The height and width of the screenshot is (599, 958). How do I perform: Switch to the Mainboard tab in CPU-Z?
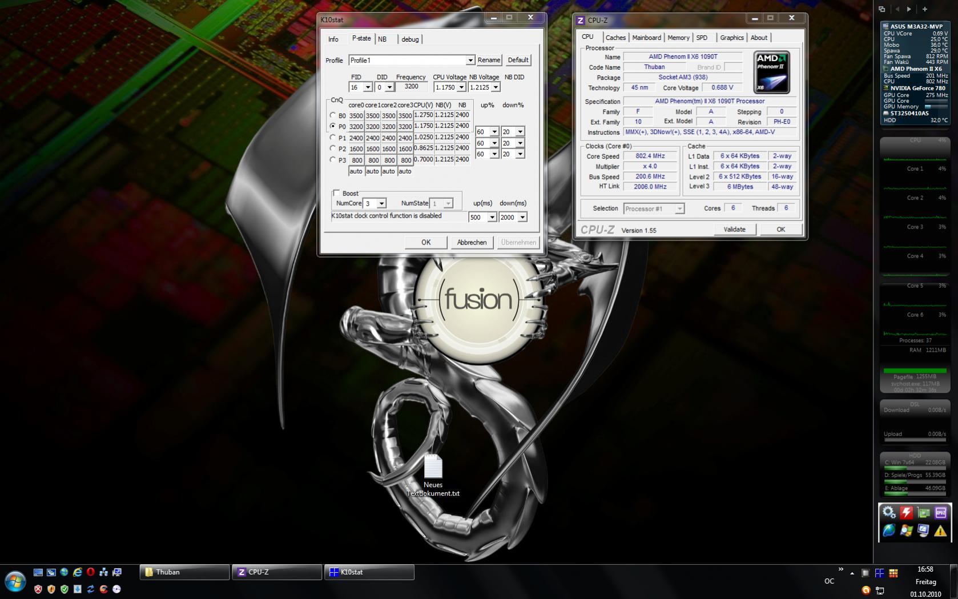pos(646,38)
